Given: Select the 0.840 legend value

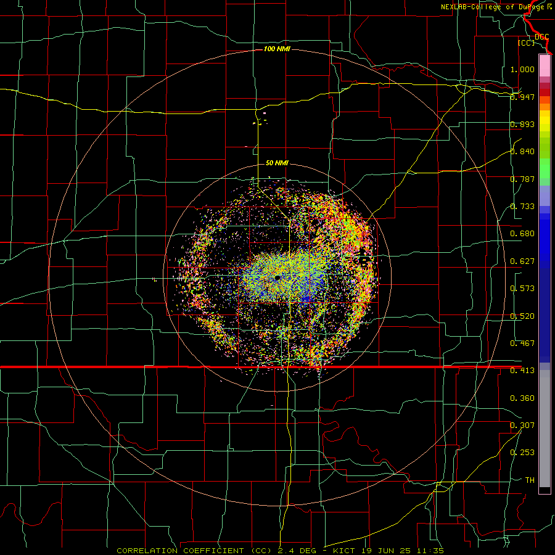Looking at the screenshot, I should coord(522,152).
